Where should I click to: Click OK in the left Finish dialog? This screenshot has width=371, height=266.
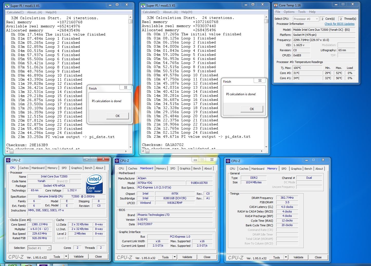[118, 116]
